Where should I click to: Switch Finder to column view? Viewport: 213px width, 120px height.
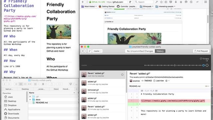(25, 84)
